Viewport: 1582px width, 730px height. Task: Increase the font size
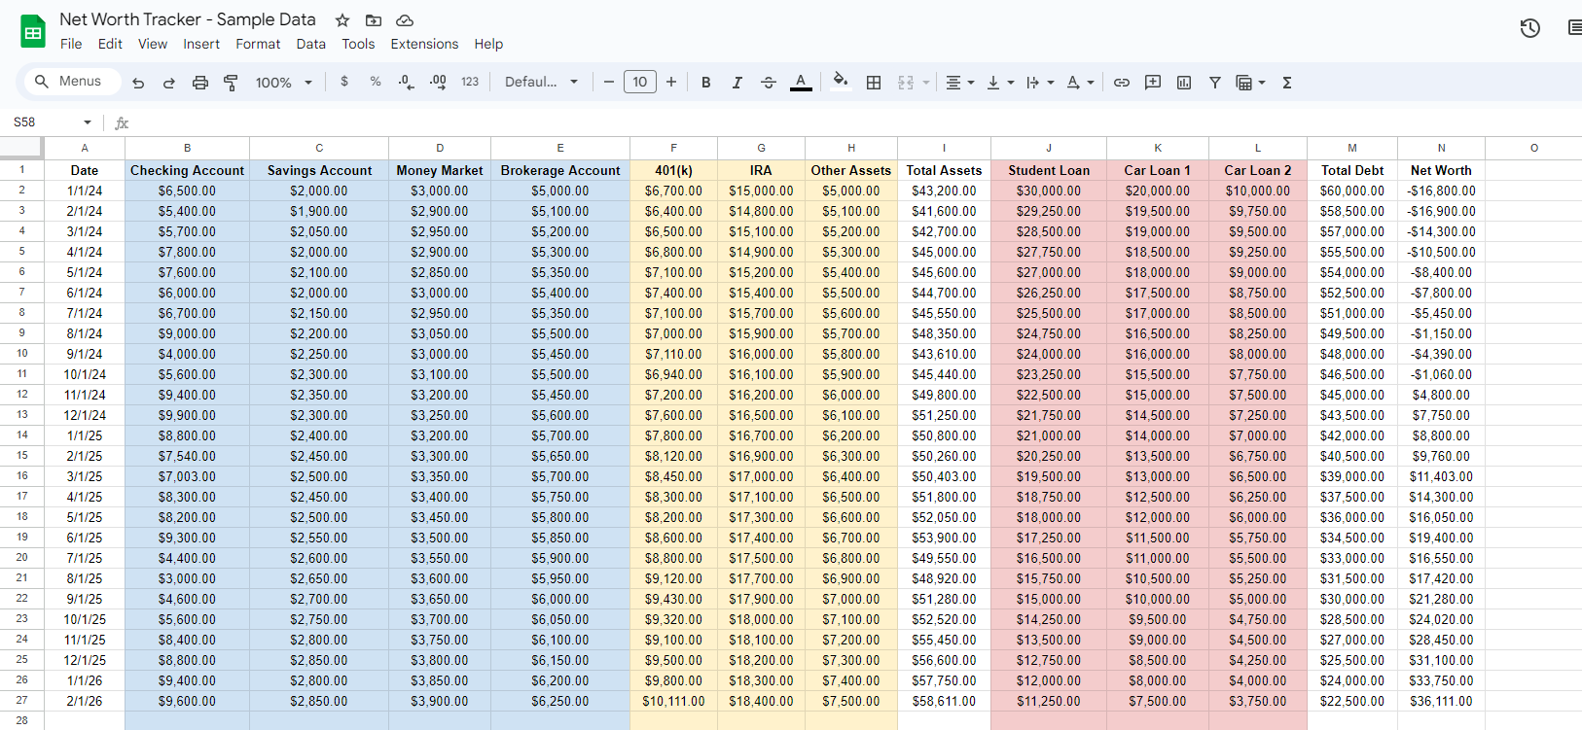671,83
